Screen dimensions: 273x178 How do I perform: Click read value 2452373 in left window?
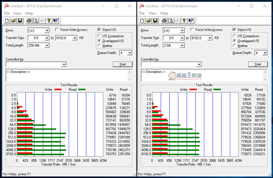point(124,150)
